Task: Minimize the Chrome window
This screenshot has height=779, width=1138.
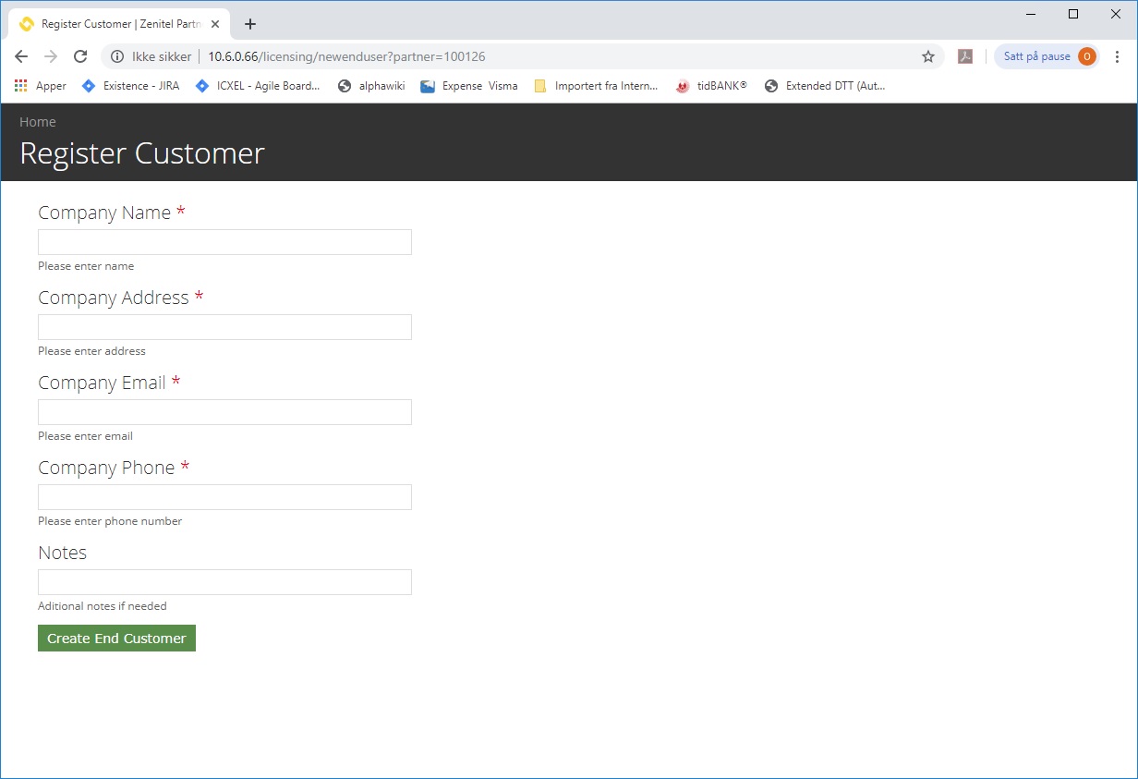Action: pyautogui.click(x=1030, y=14)
